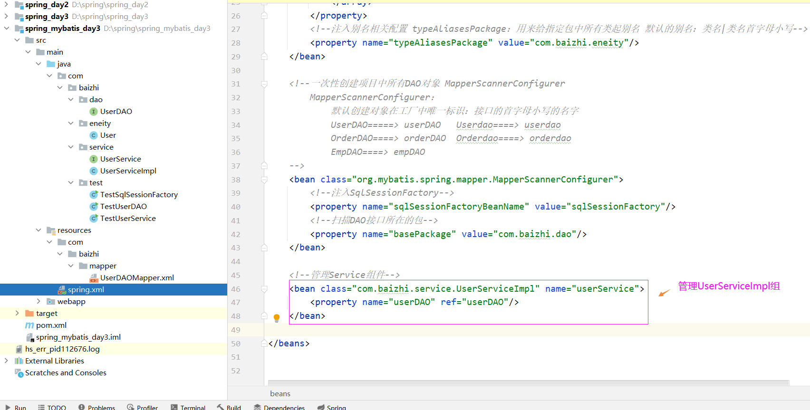Image resolution: width=810 pixels, height=410 pixels.
Task: Click the UserDAOMapper.xml file icon
Action: click(x=94, y=278)
